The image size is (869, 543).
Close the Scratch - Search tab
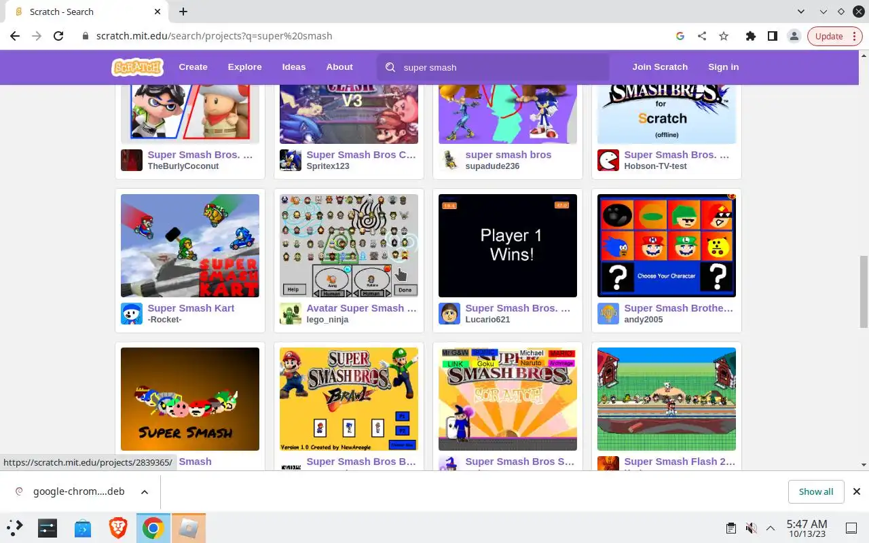pyautogui.click(x=158, y=12)
